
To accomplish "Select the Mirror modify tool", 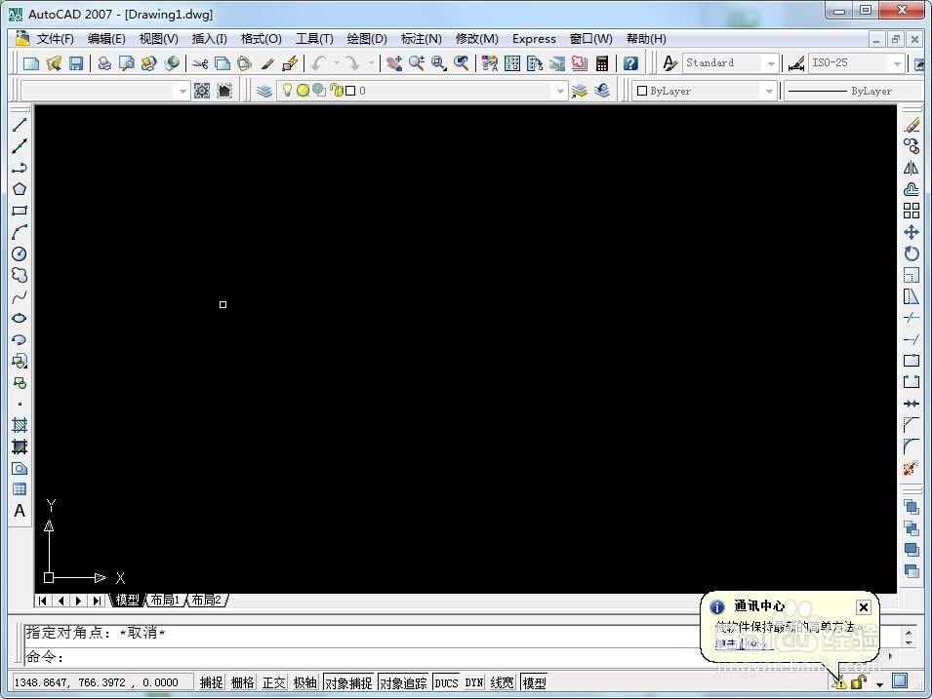I will tap(912, 168).
